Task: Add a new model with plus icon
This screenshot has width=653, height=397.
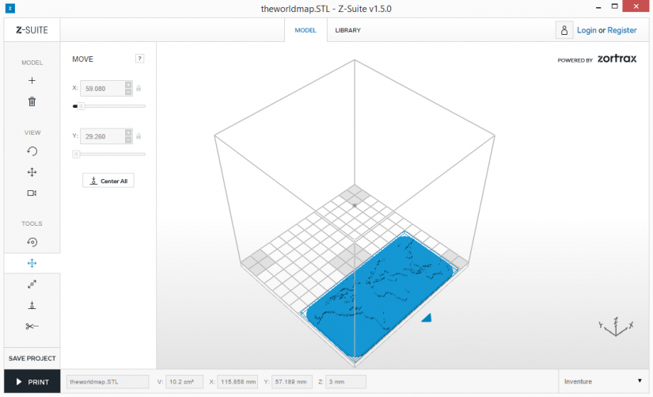Action: (32, 81)
